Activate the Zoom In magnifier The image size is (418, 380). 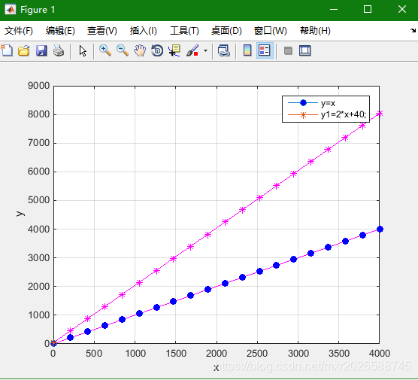pyautogui.click(x=105, y=50)
